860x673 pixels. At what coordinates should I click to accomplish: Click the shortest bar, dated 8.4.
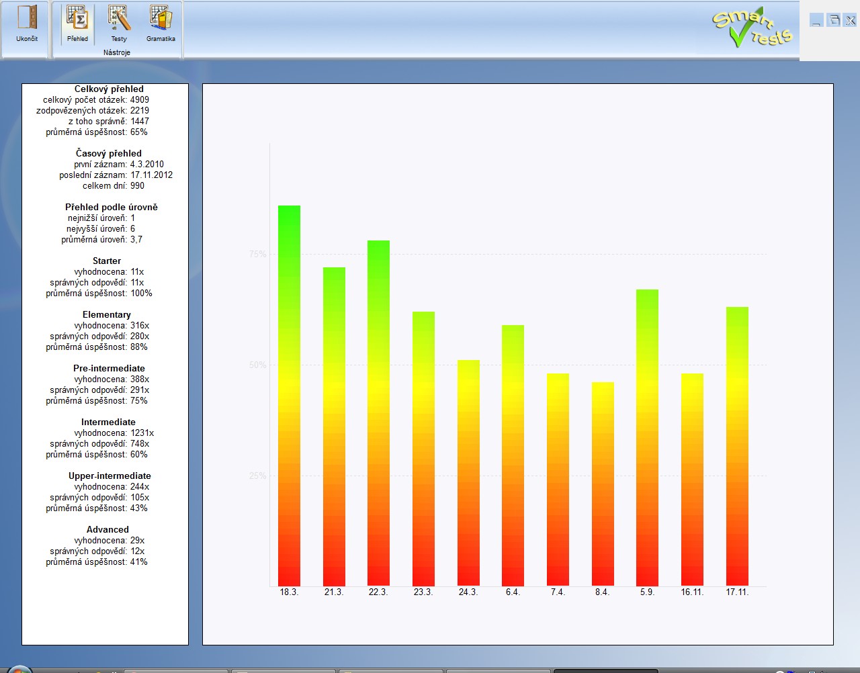603,484
